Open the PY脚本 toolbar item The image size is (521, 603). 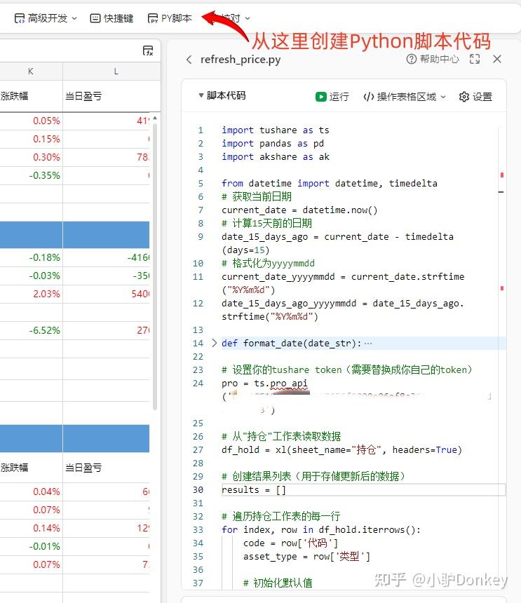point(170,18)
